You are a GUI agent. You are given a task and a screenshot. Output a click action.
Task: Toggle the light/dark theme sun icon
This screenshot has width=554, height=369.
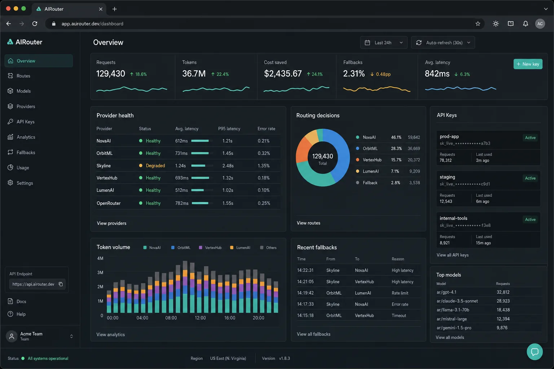click(496, 24)
